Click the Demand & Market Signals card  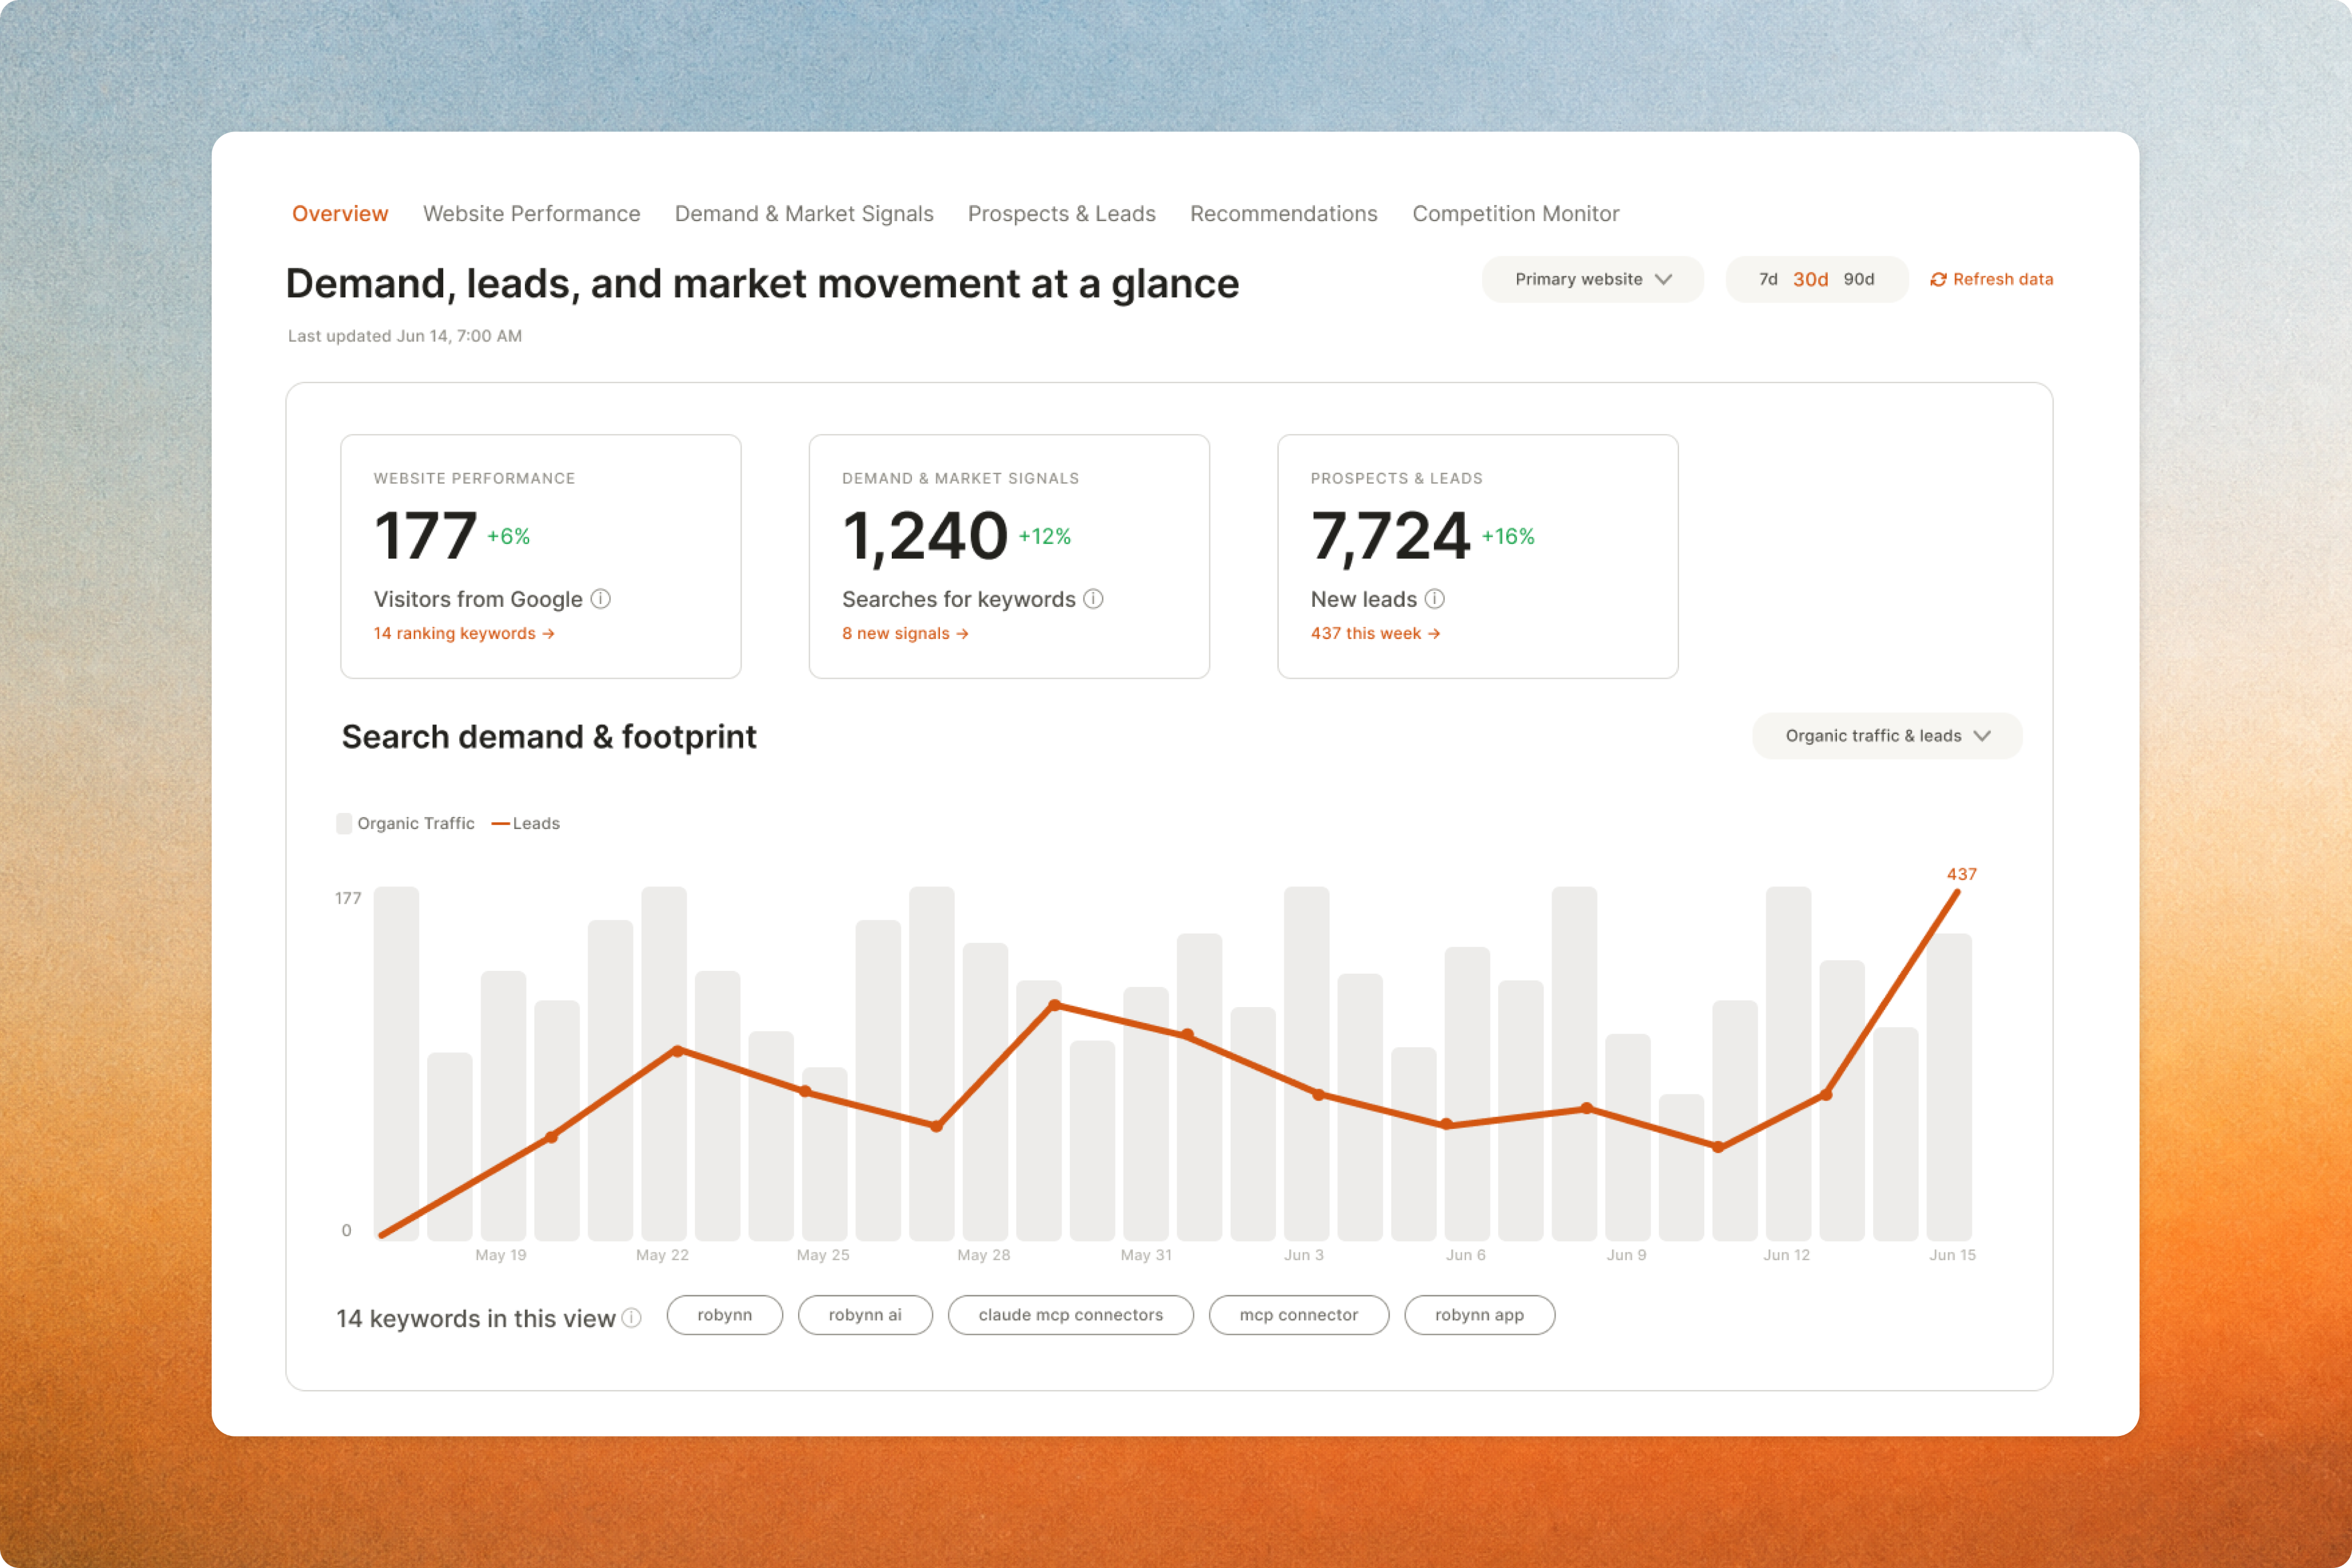(x=1009, y=556)
